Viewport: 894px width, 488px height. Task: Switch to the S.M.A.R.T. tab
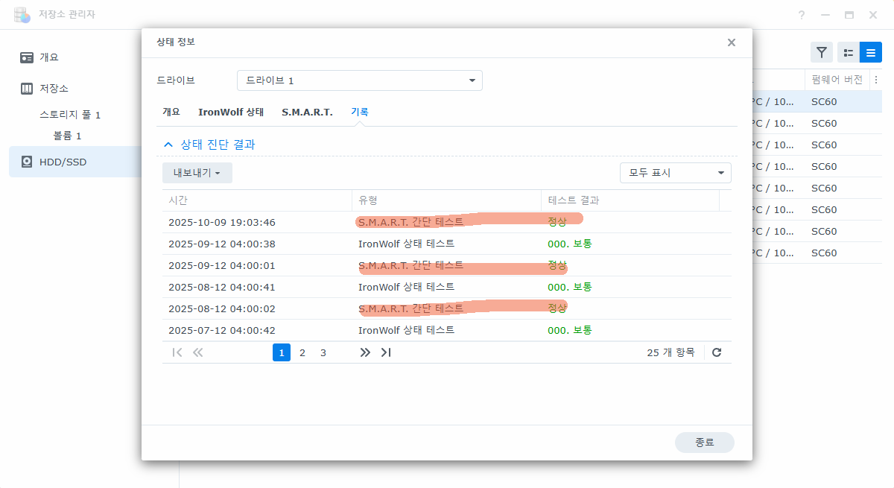307,112
